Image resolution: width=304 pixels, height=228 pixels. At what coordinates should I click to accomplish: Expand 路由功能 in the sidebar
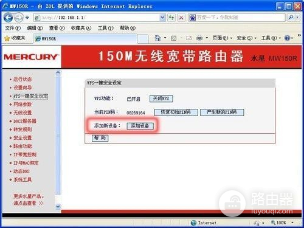point(22,146)
